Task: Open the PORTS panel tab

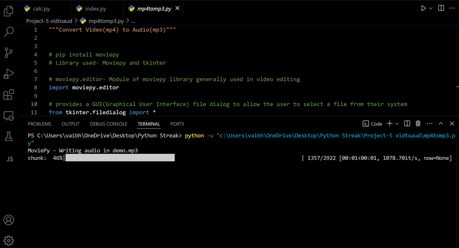Action: pyautogui.click(x=177, y=124)
